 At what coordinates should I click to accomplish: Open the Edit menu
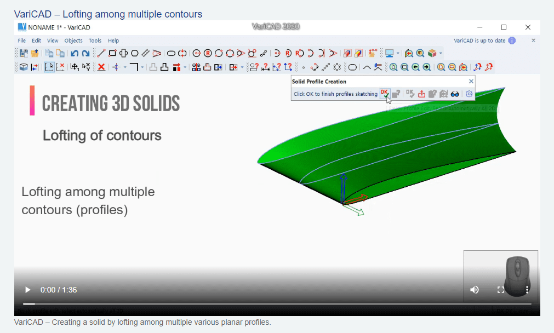(36, 41)
